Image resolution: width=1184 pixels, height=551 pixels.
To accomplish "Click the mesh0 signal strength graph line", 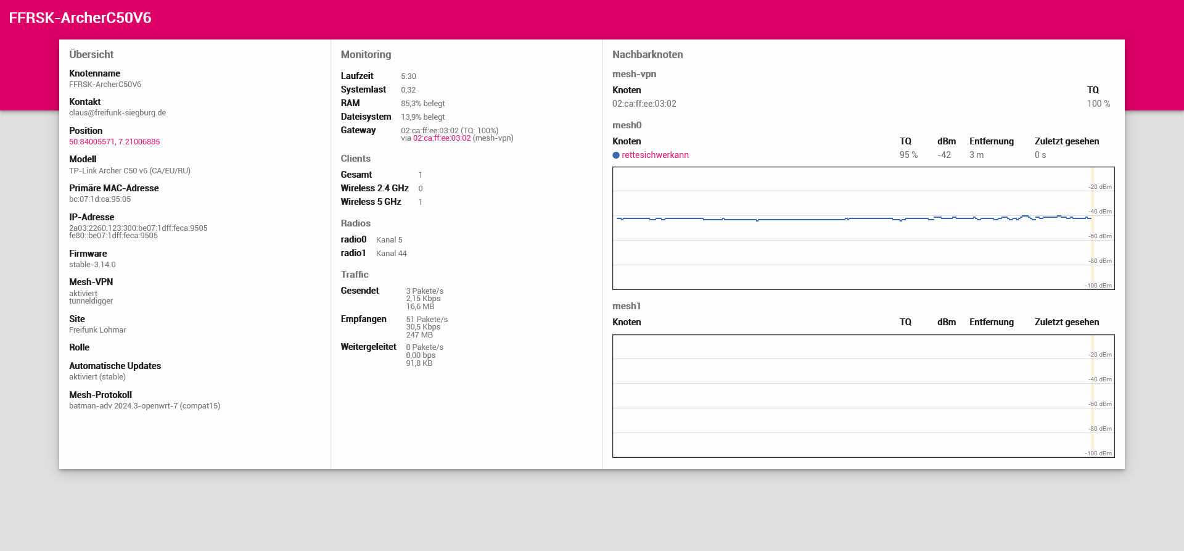I will point(802,218).
